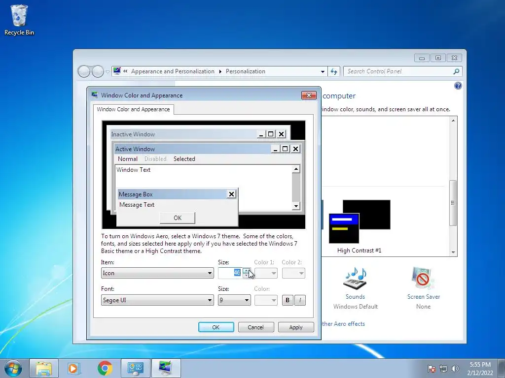
Task: Click the Personalization breadcrumb
Action: coord(246,71)
